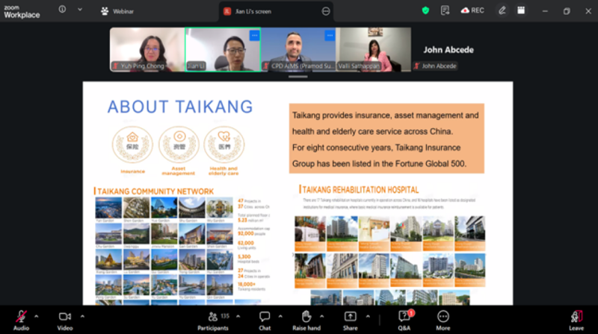Expand the Video options arrow
598x334 pixels.
pyautogui.click(x=81, y=312)
